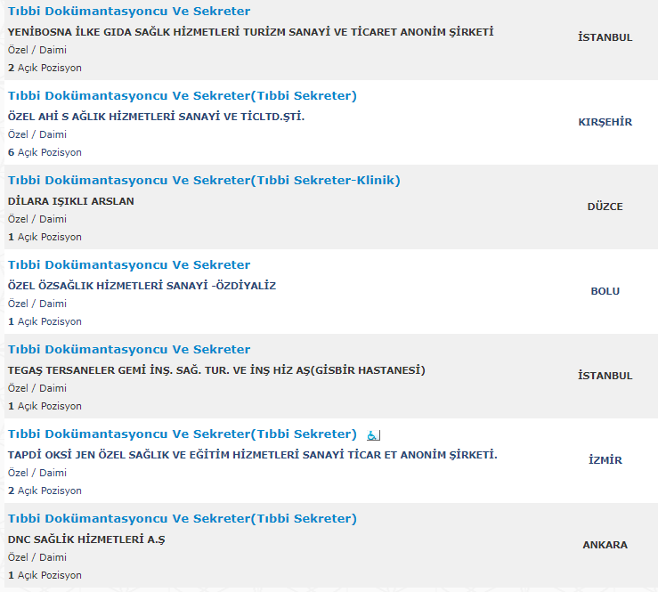Image resolution: width=658 pixels, height=592 pixels.
Task: Click the DNC SAĞLIK HİZMETLERİ A.Ş company name
Action: point(86,539)
